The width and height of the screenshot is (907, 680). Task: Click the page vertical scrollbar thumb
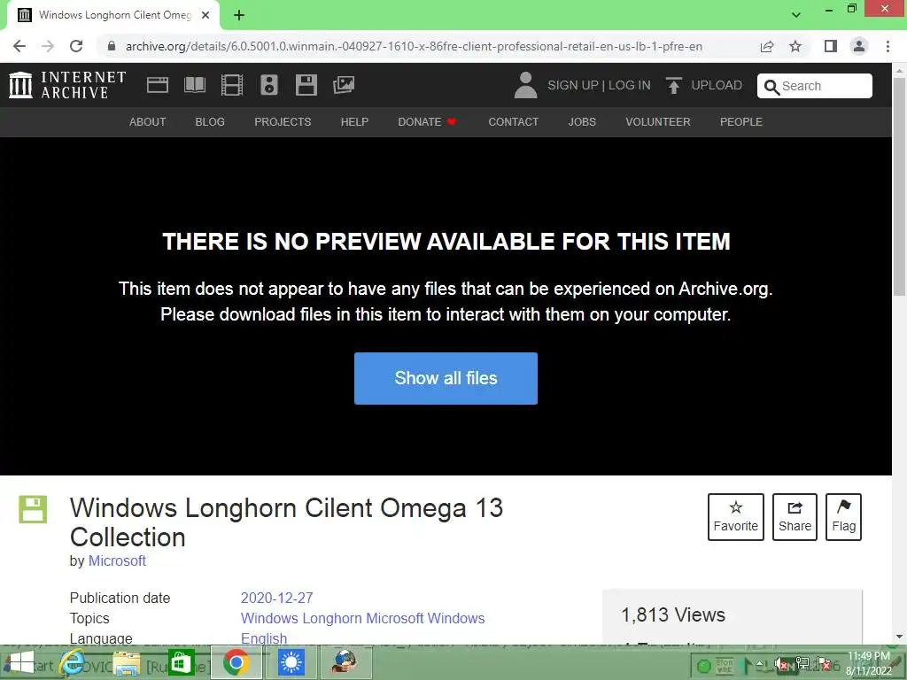click(x=900, y=188)
